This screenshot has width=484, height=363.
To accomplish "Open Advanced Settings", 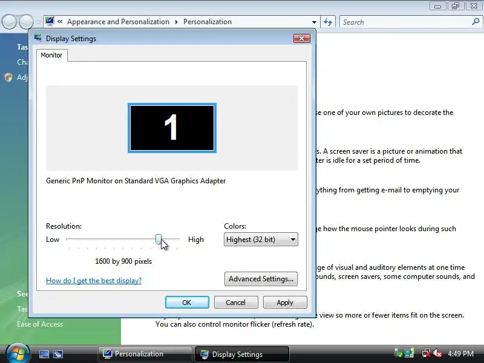I will [261, 279].
